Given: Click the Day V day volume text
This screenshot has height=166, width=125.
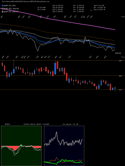Looking at the screenshot, I should [100, 10].
